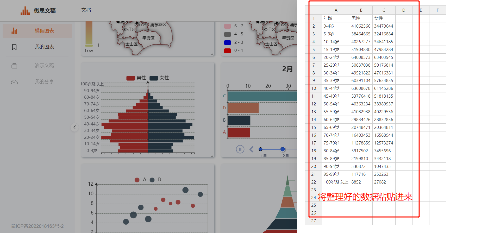500x233 pixels.
Task: Click cell labeled 100岁及以上 in spreadsheet
Action: pyautogui.click(x=336, y=182)
